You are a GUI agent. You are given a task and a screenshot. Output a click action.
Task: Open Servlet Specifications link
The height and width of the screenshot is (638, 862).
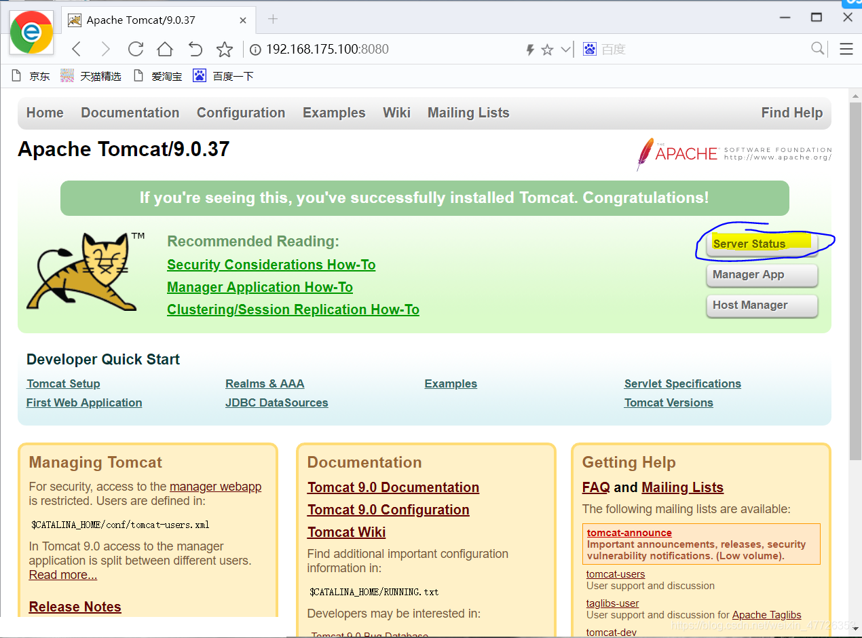pyautogui.click(x=683, y=384)
